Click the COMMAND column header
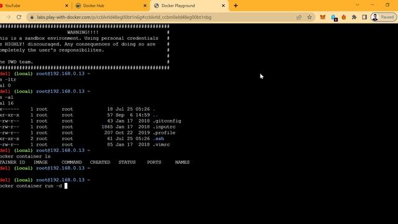 pos(72,162)
